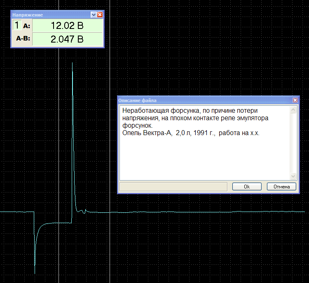Viewport: 309px width, 283px height.
Task: Click the description scrollbar down arrow
Action: 293,176
